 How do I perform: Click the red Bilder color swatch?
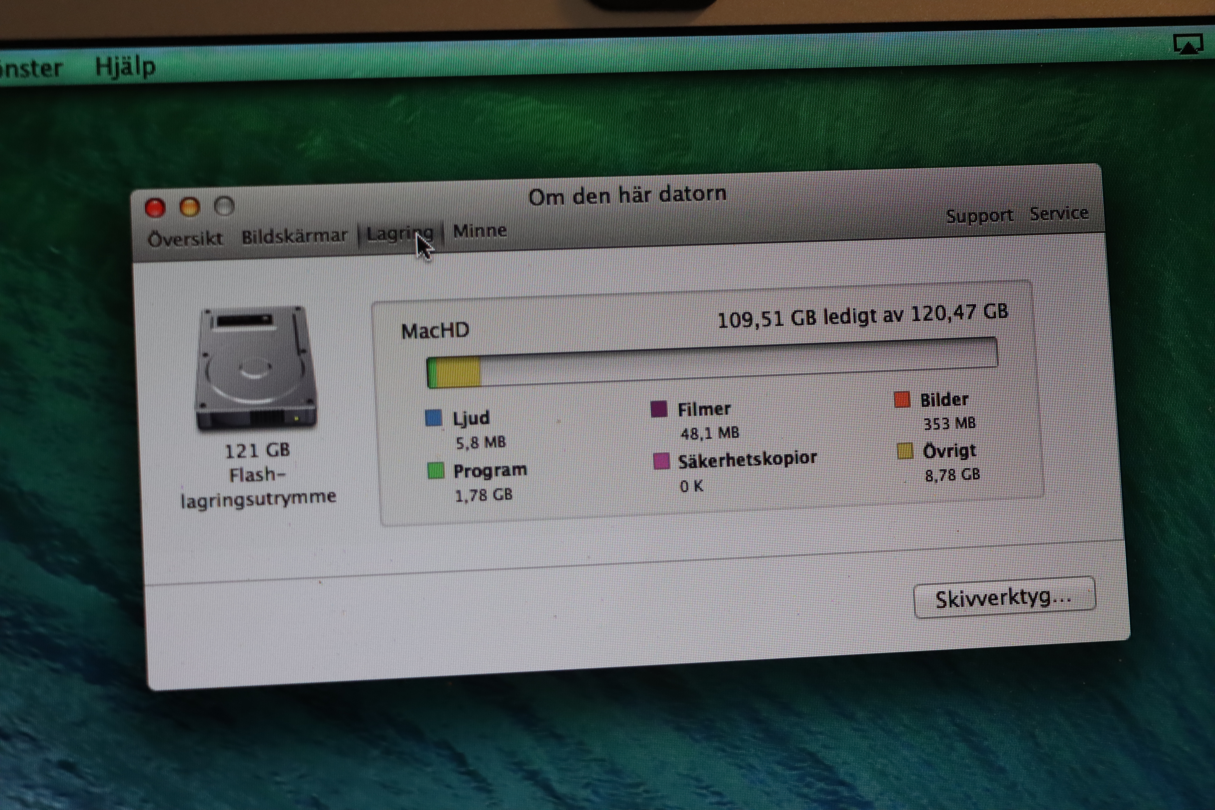[x=902, y=399]
